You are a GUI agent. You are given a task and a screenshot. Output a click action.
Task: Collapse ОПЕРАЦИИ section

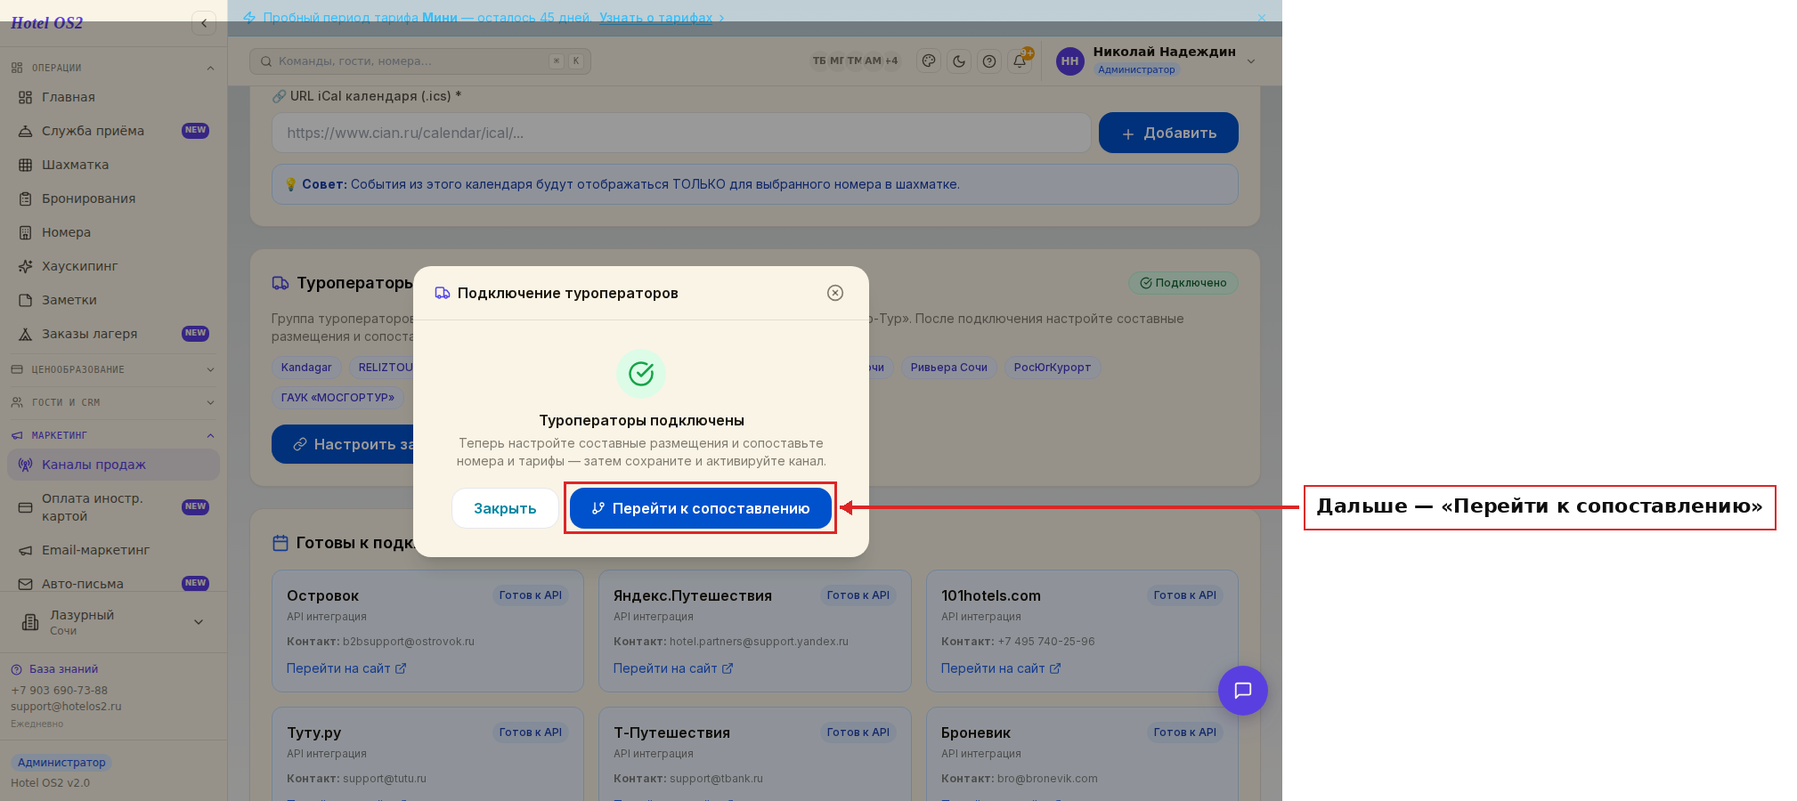coord(113,68)
